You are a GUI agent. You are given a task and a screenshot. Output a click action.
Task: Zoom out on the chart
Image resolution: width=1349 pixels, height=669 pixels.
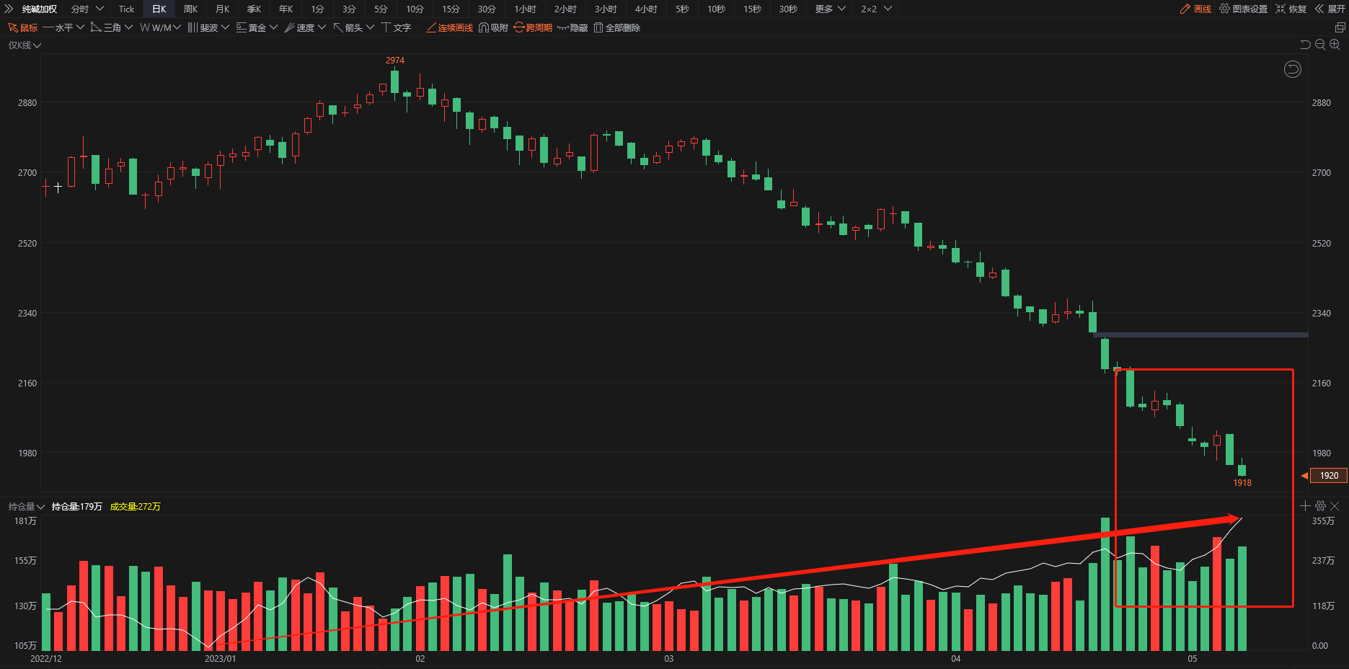click(x=1320, y=45)
